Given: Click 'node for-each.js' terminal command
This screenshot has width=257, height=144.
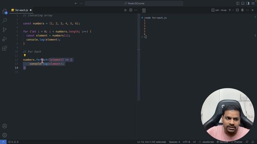Looking at the screenshot, I should click(x=155, y=18).
